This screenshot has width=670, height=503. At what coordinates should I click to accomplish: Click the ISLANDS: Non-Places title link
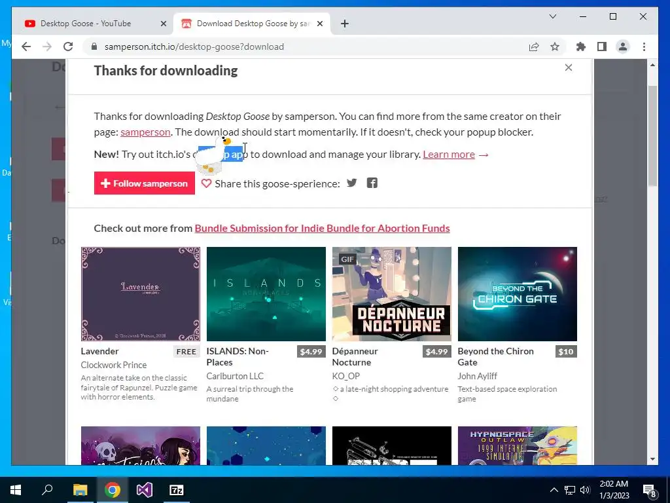click(x=238, y=357)
